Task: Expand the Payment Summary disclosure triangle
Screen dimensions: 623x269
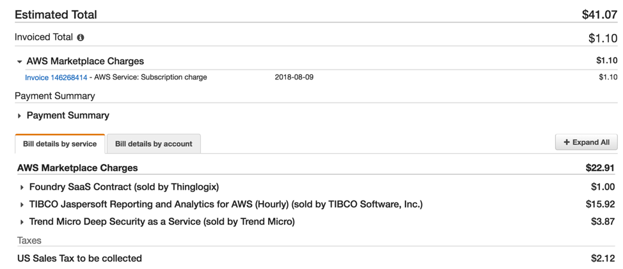Action: tap(19, 116)
